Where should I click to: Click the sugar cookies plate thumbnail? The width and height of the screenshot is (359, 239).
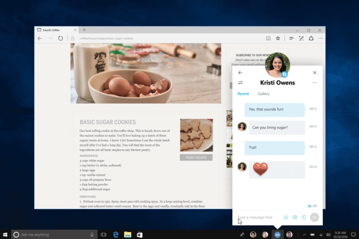(x=197, y=135)
